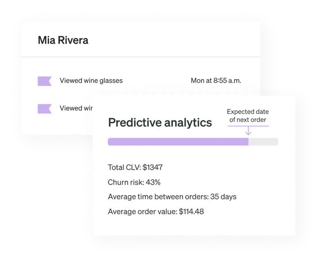The height and width of the screenshot is (261, 321).
Task: Click the purple underline beneath the expected date label
Action: [x=248, y=125]
